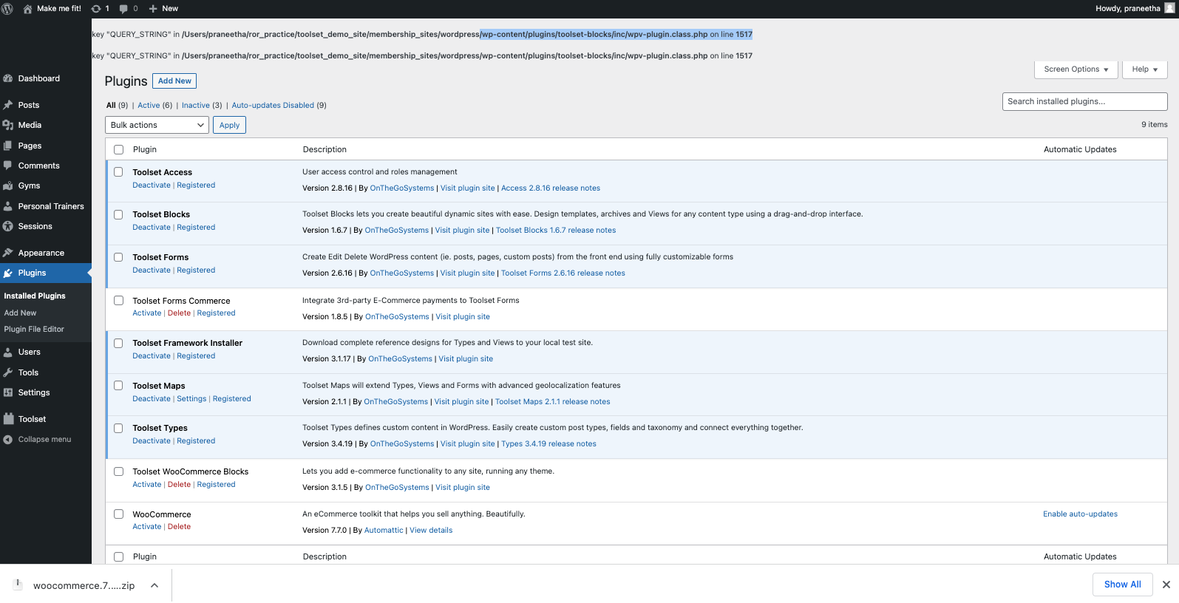Click the Personal Trainers icon
Viewport: 1179px width, 603px height.
point(8,206)
